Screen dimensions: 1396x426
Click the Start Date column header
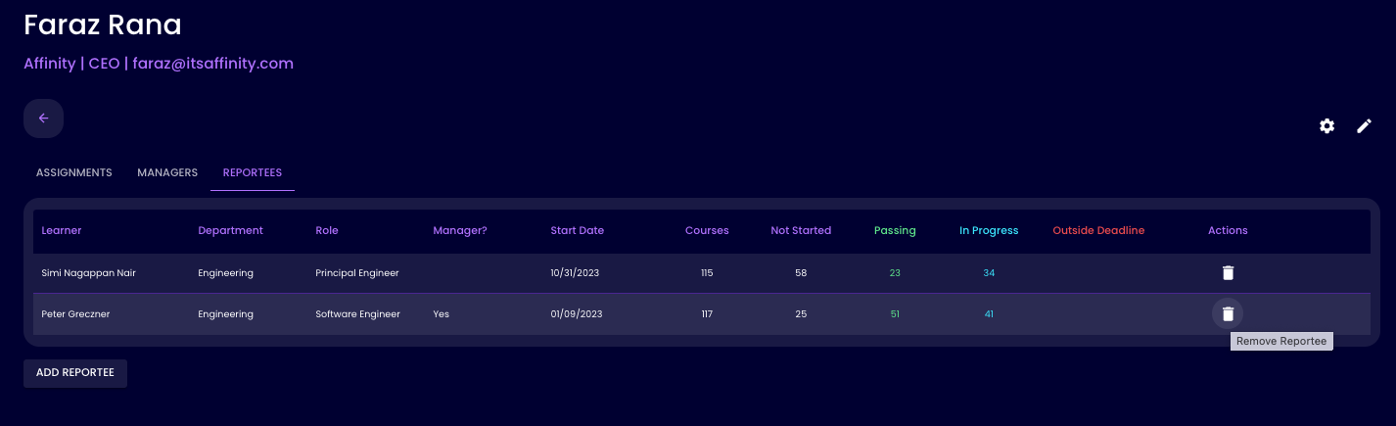[577, 231]
